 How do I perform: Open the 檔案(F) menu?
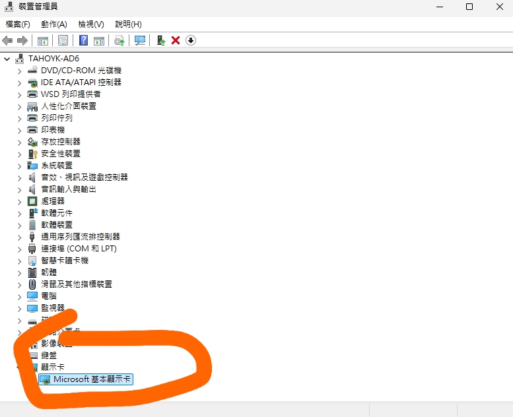18,24
